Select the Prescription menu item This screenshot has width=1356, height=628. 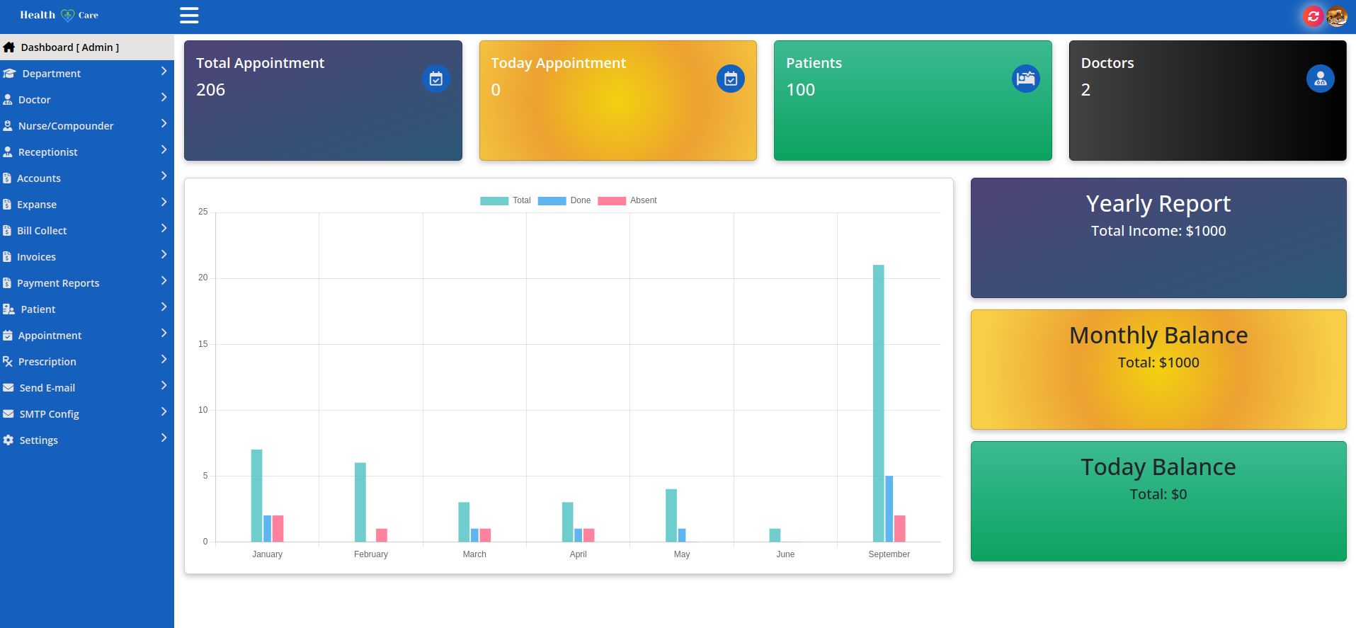tap(87, 362)
